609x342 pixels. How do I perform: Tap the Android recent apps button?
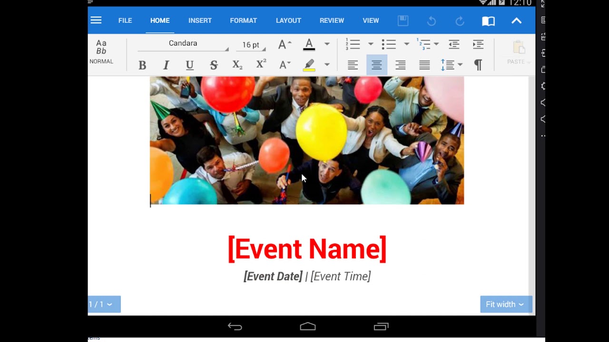click(381, 326)
